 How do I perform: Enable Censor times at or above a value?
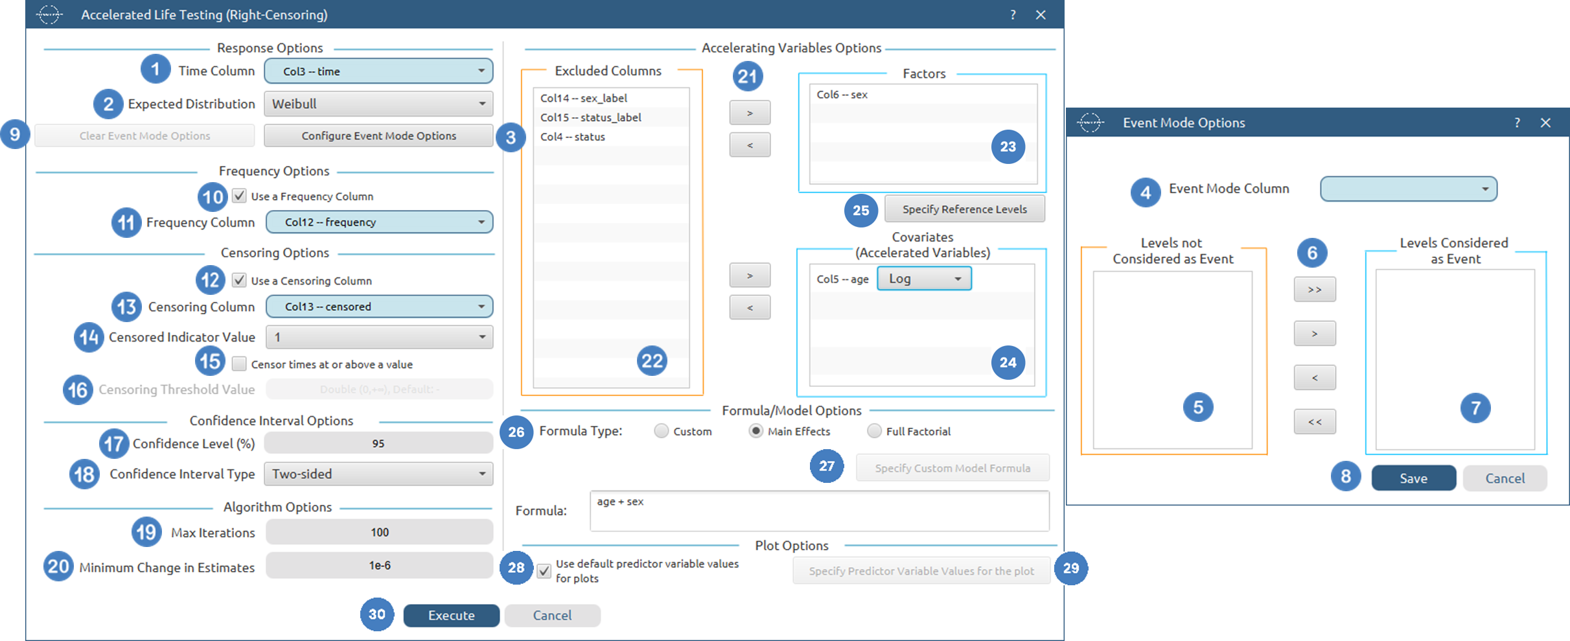240,364
